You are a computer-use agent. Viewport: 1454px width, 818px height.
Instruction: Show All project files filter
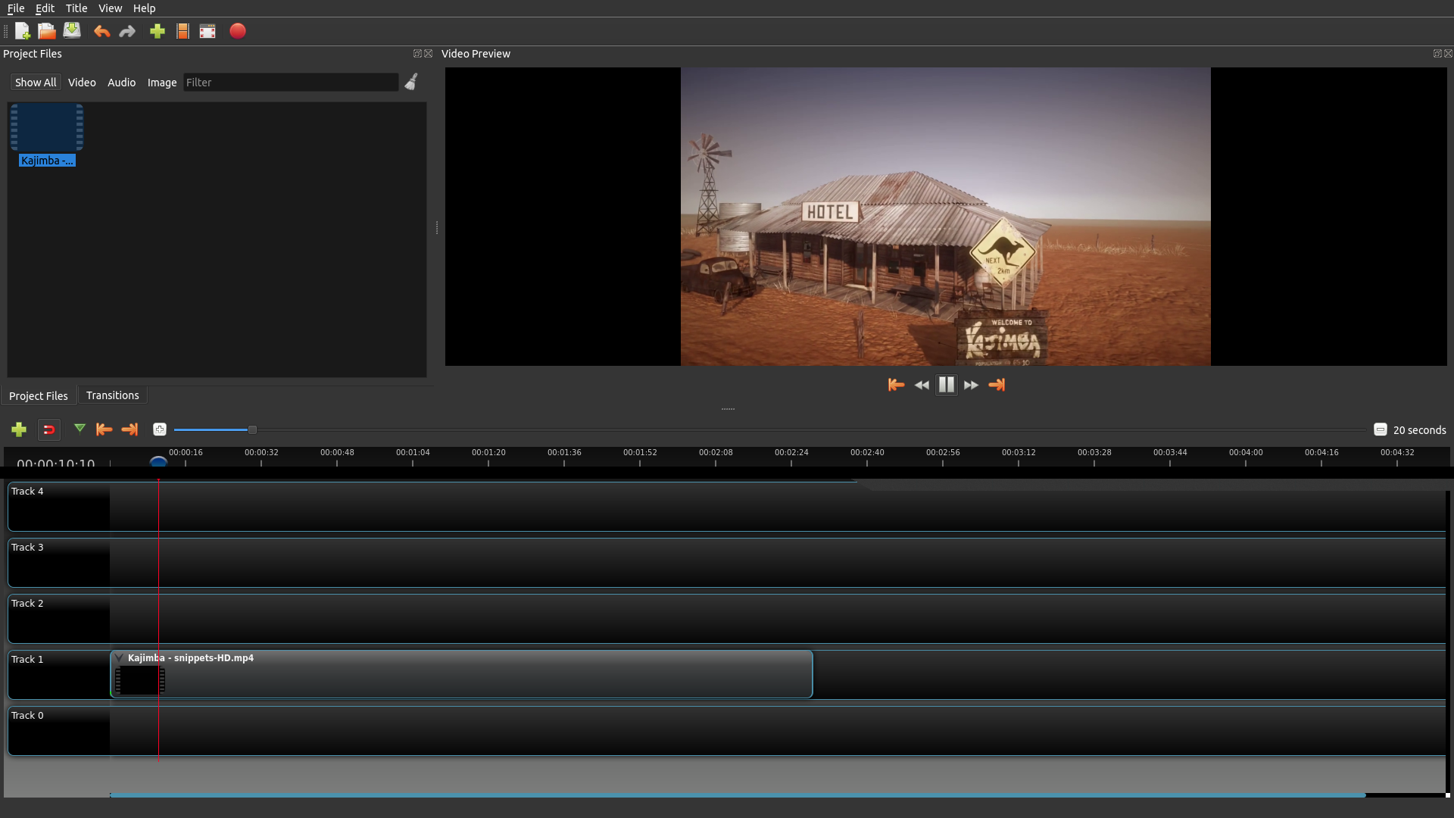(36, 83)
